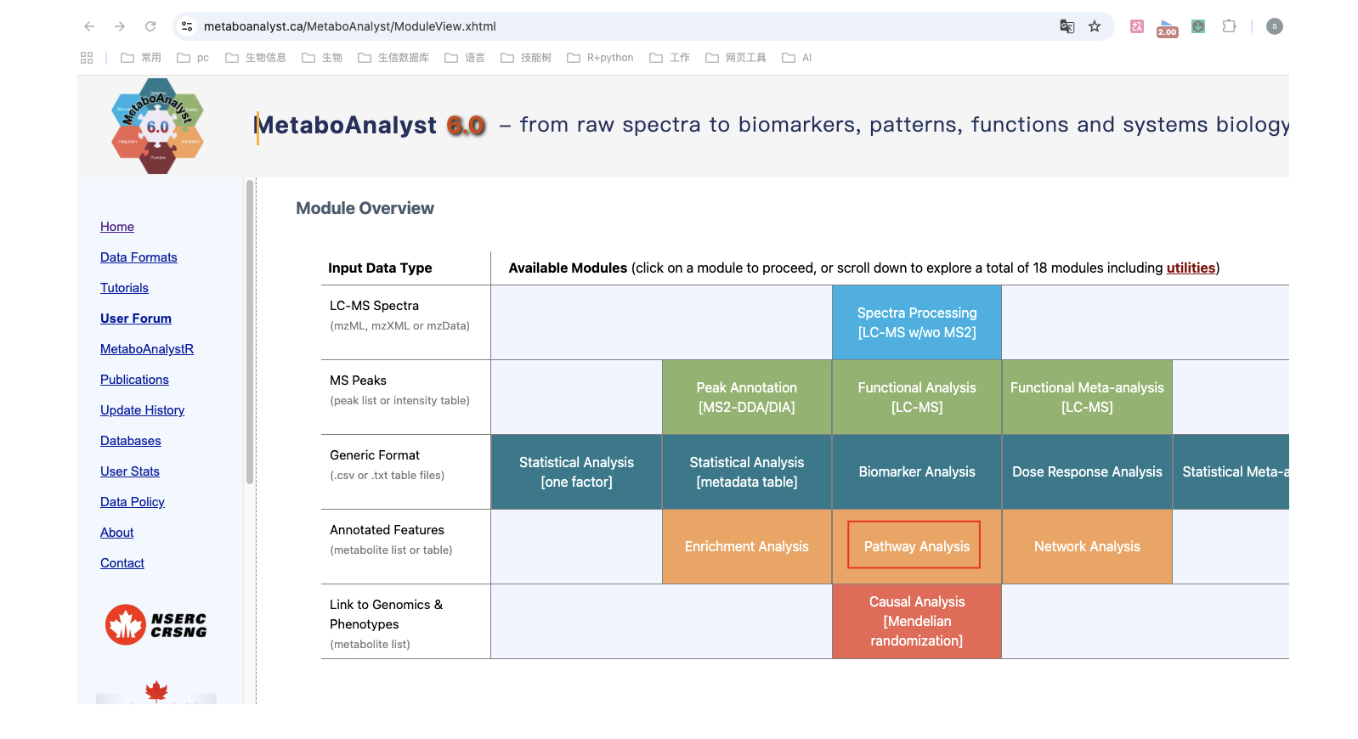Image resolution: width=1358 pixels, height=739 pixels.
Task: Open the Extensions puzzle-piece menu
Action: pyautogui.click(x=1229, y=26)
